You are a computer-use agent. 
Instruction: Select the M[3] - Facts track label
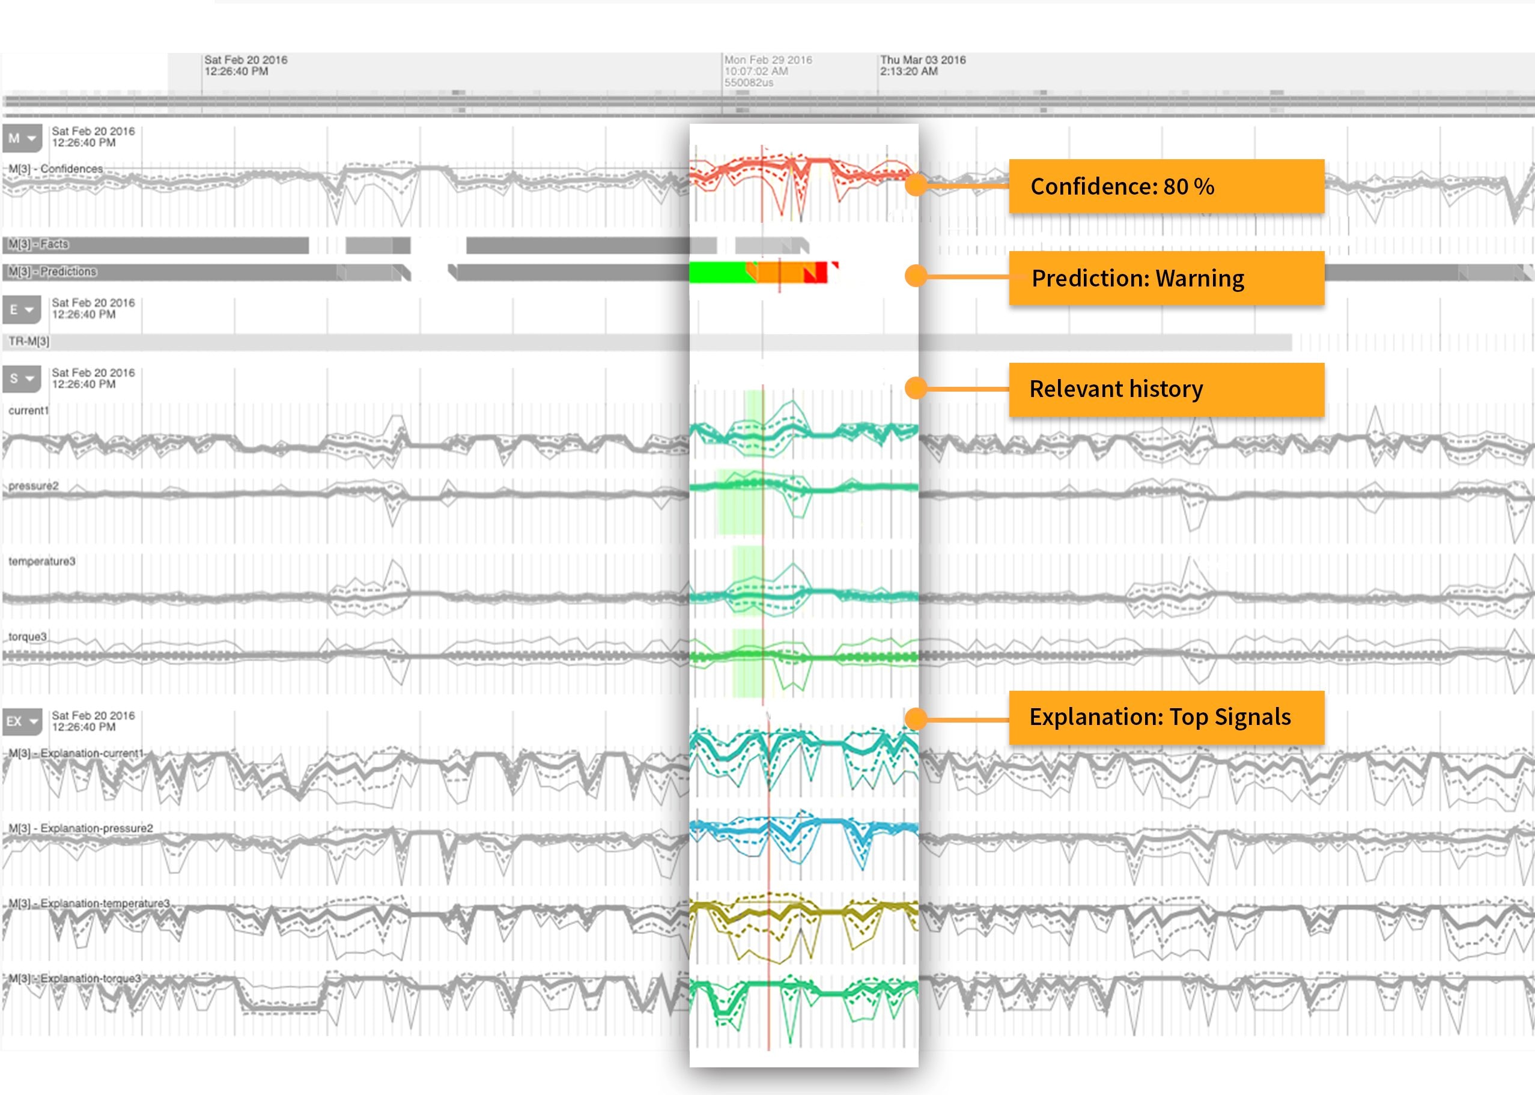(38, 244)
